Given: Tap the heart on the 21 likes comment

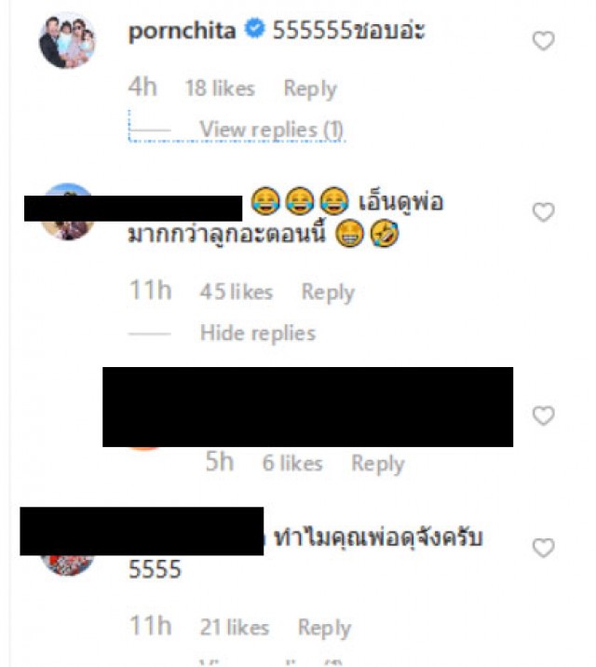Looking at the screenshot, I should tap(543, 548).
